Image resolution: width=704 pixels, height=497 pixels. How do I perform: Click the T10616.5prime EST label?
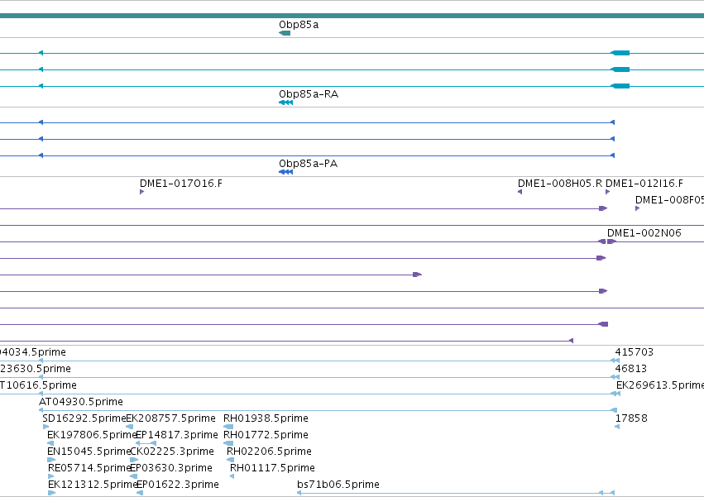[x=38, y=385]
